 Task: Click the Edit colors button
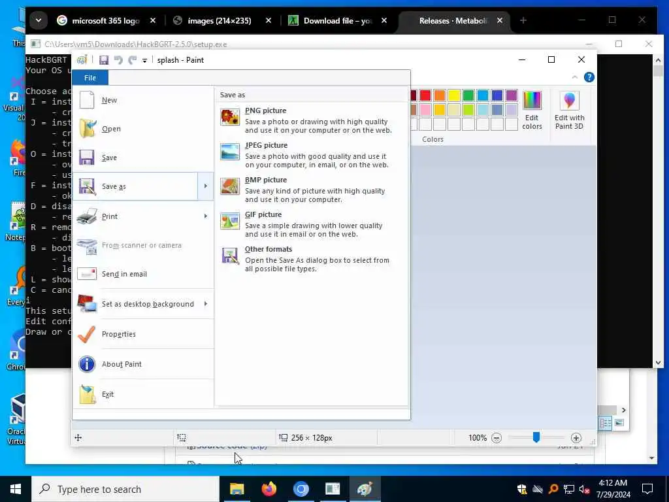point(532,110)
